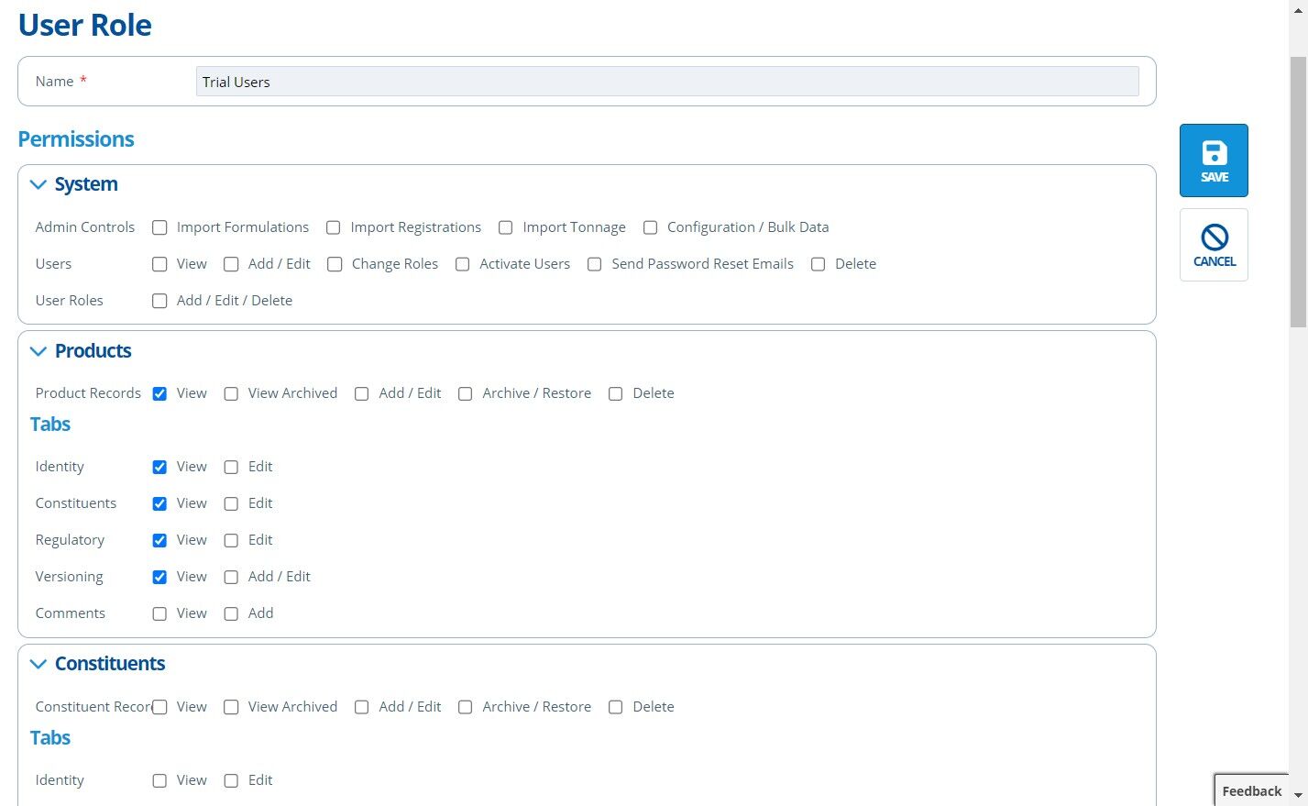Cancel editing the user role
This screenshot has height=806, width=1308.
[x=1214, y=245]
